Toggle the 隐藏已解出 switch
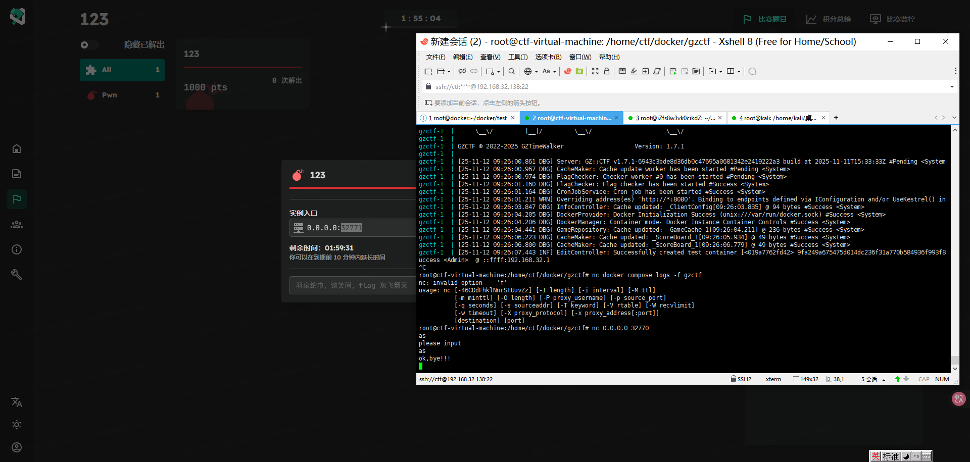970x462 pixels. pos(89,45)
